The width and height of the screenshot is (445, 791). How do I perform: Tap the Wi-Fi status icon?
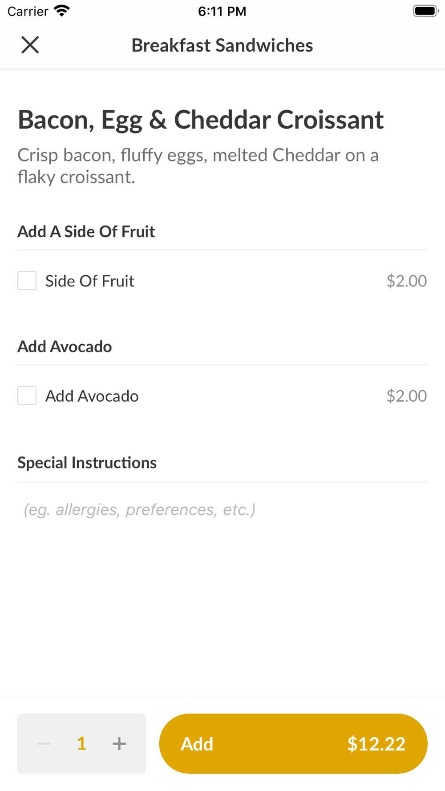tap(61, 11)
